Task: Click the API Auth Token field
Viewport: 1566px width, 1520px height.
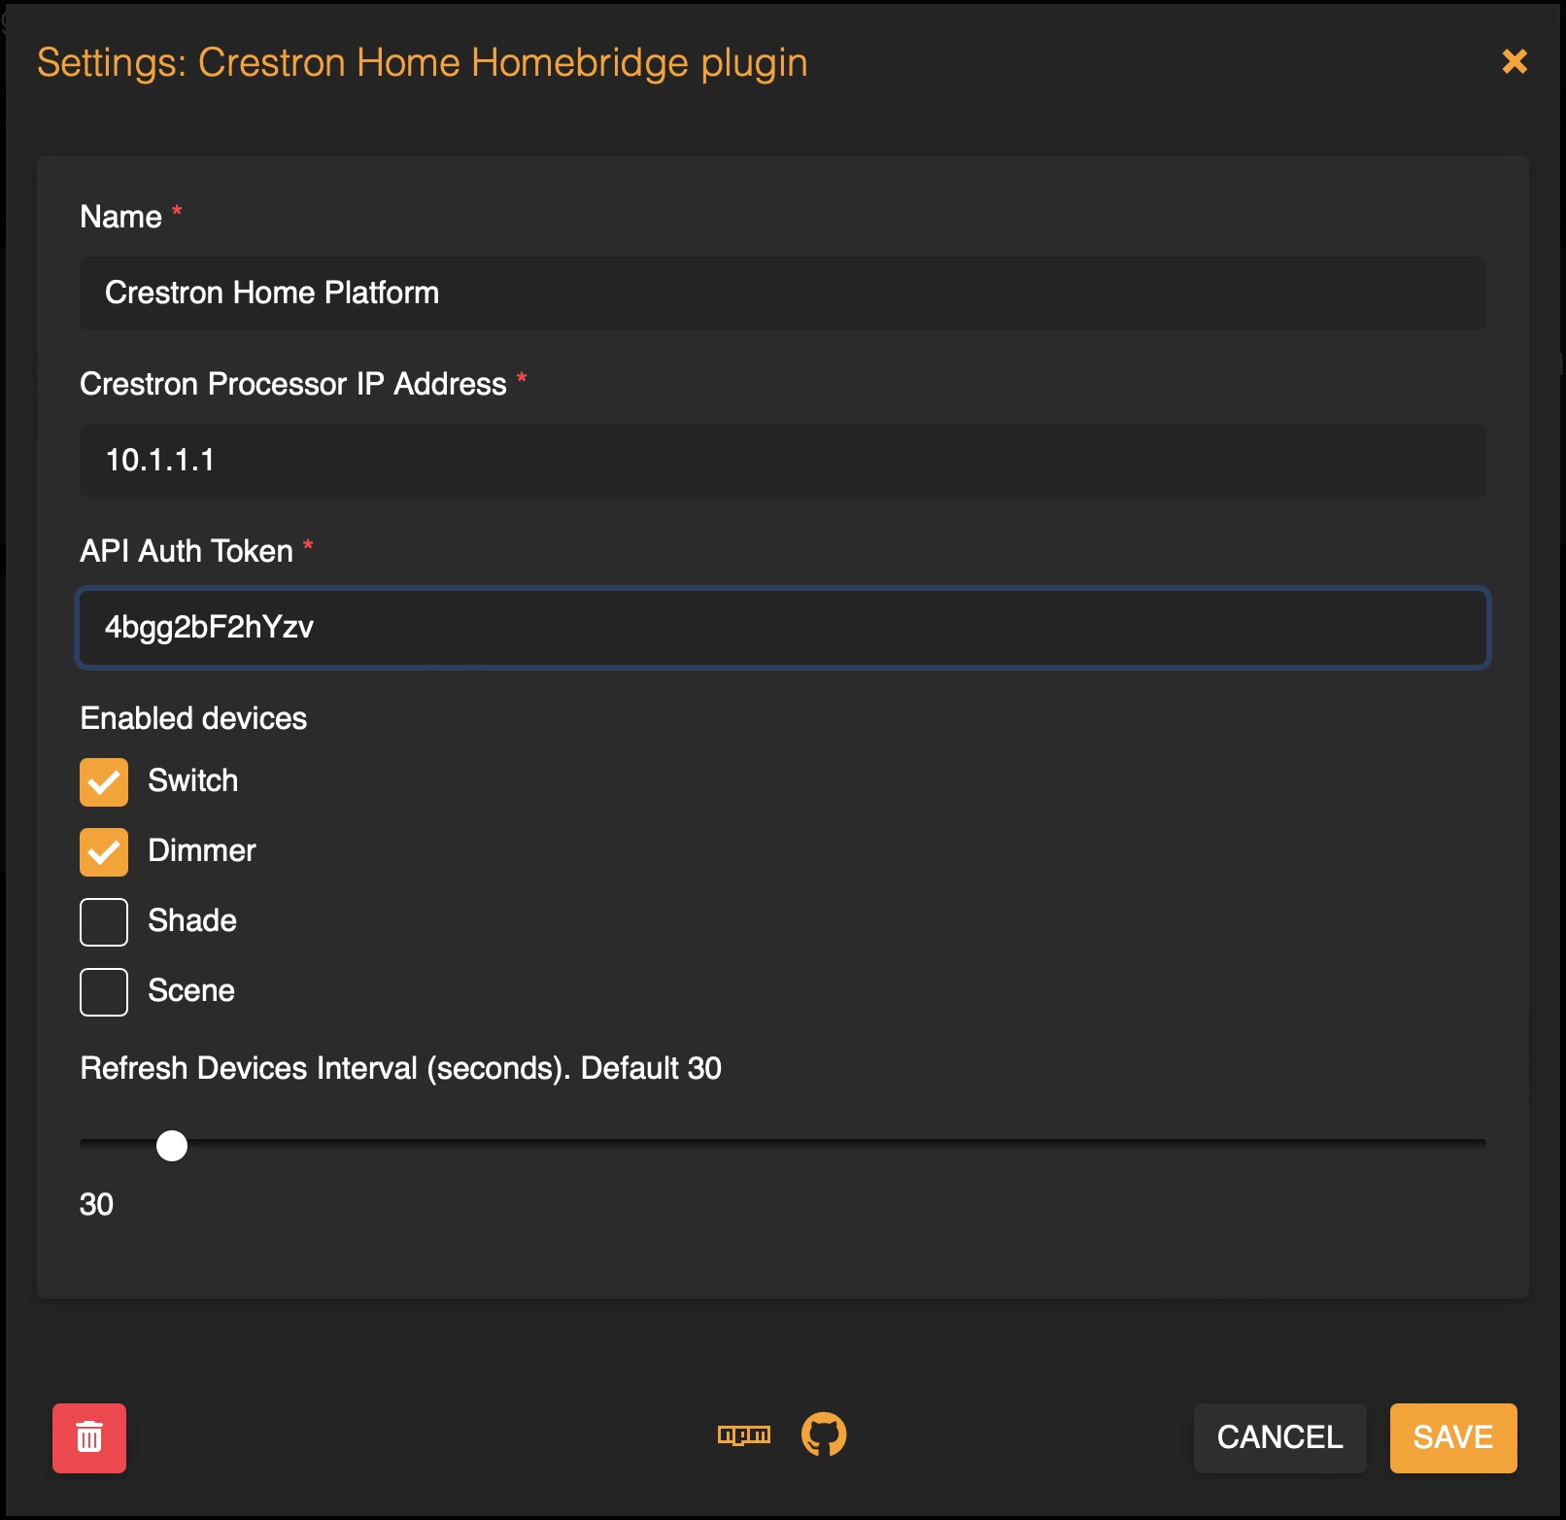Action: coord(783,628)
